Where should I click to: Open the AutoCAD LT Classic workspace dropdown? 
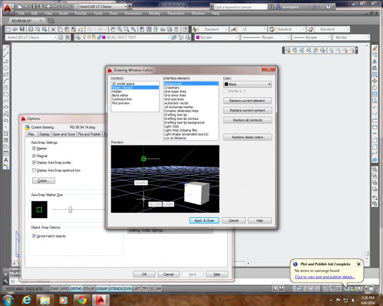(55, 37)
